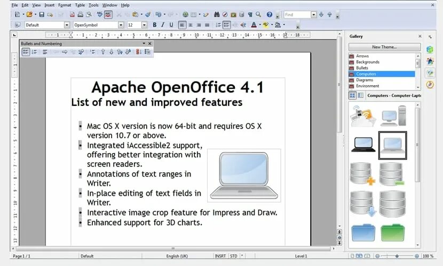
Task: Toggle Numbering On/Off in floating toolbar
Action: point(35,52)
